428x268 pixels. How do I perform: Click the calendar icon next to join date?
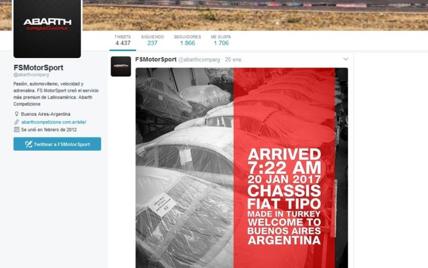17,130
